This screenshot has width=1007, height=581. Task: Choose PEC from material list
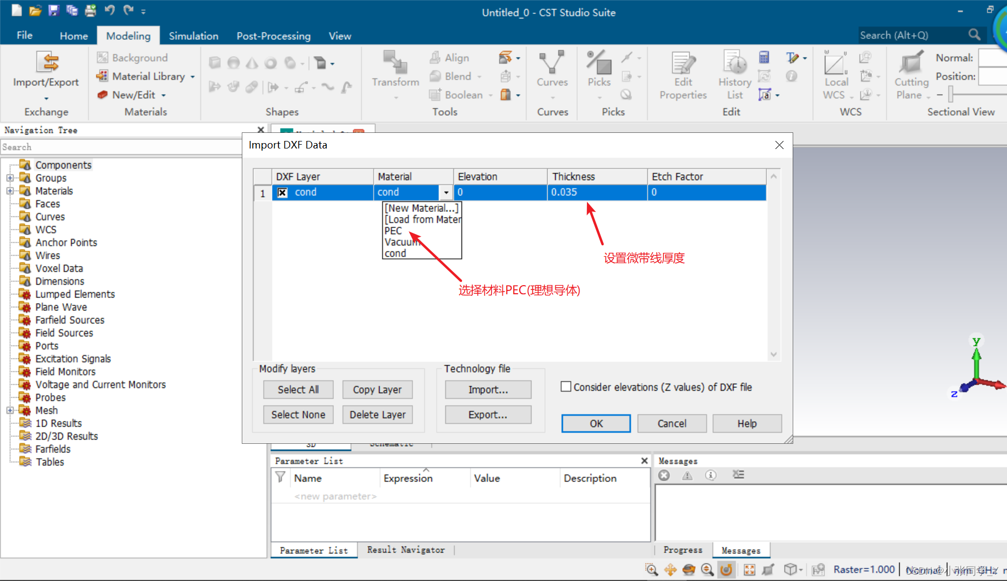[x=393, y=231]
